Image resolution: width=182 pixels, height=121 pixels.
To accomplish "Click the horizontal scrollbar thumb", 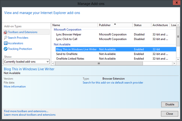I will (x=99, y=63).
